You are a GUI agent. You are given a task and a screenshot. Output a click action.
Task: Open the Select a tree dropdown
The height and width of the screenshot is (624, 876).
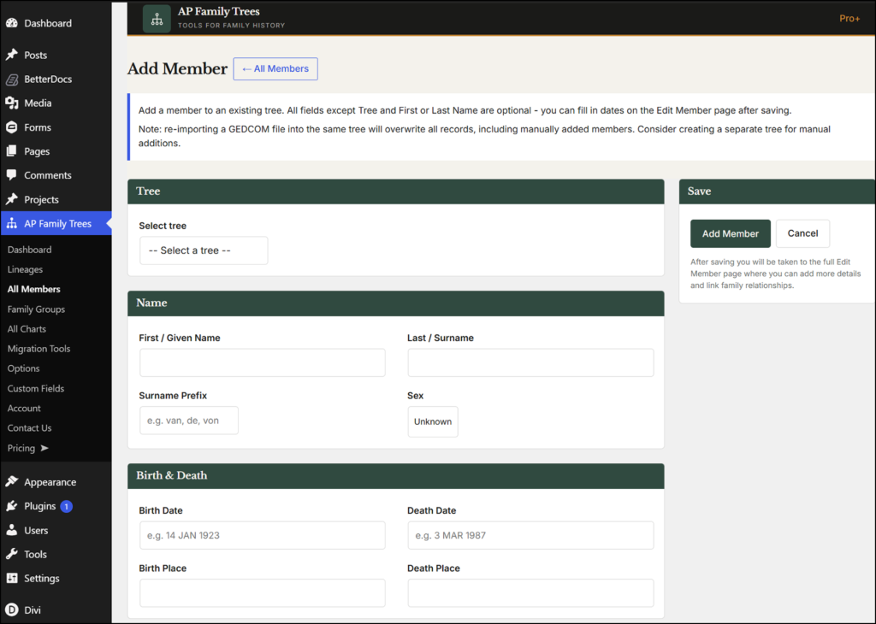coord(204,250)
